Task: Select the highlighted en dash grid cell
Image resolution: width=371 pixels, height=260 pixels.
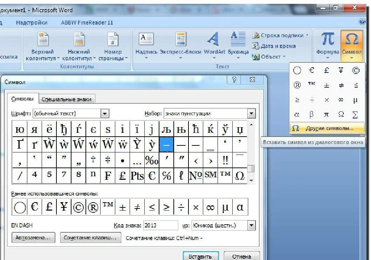Action: (x=166, y=144)
